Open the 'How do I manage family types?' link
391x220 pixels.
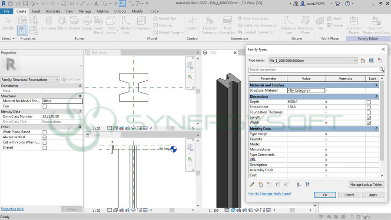click(x=270, y=193)
